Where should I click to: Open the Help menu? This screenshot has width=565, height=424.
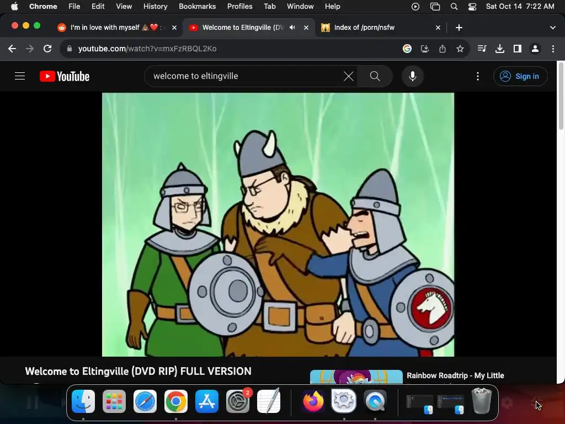click(332, 6)
